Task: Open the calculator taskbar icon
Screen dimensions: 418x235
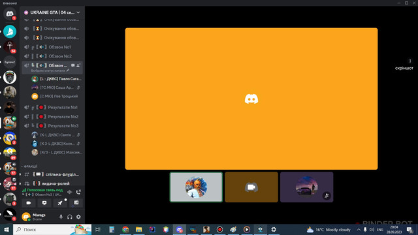Action: pos(112,229)
